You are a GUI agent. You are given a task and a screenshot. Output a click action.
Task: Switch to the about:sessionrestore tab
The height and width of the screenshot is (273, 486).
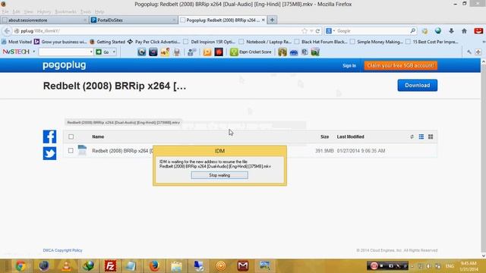44,20
